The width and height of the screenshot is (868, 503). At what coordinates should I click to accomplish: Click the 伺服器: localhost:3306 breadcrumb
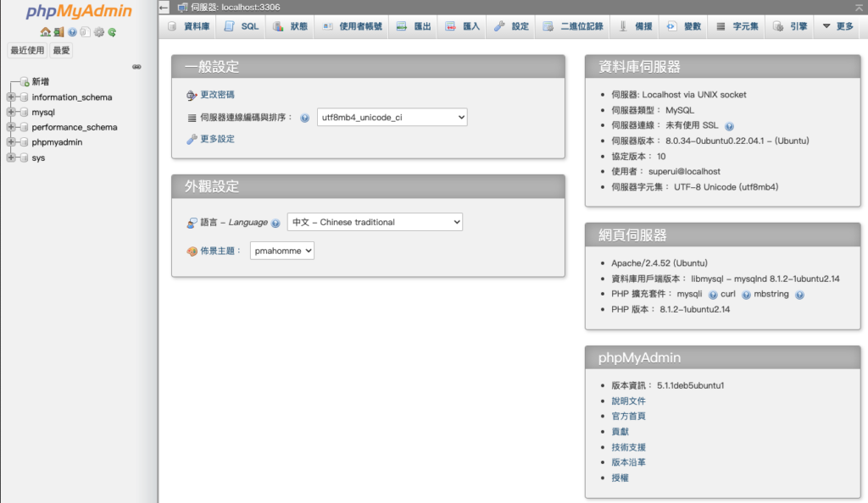point(236,7)
